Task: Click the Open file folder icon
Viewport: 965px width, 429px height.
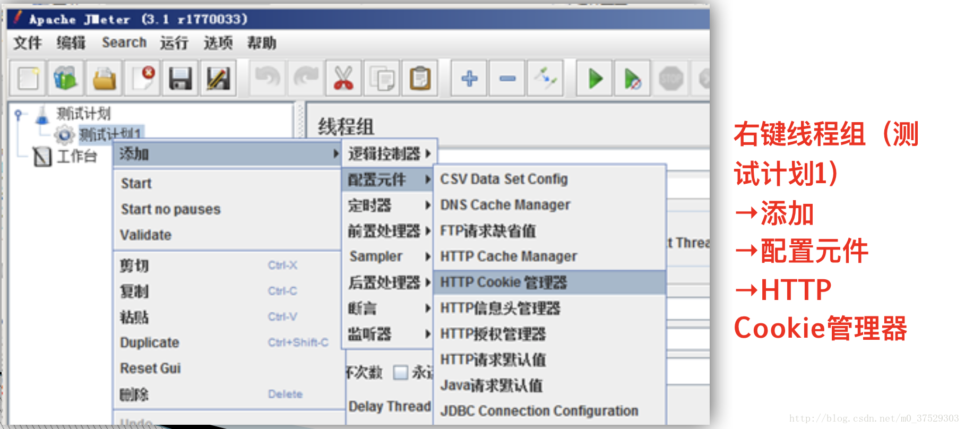Action: pos(104,79)
